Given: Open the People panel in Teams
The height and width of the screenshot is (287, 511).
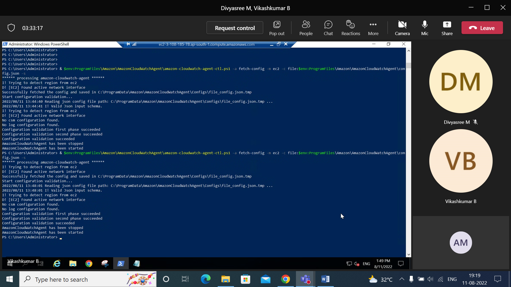Looking at the screenshot, I should pyautogui.click(x=306, y=28).
